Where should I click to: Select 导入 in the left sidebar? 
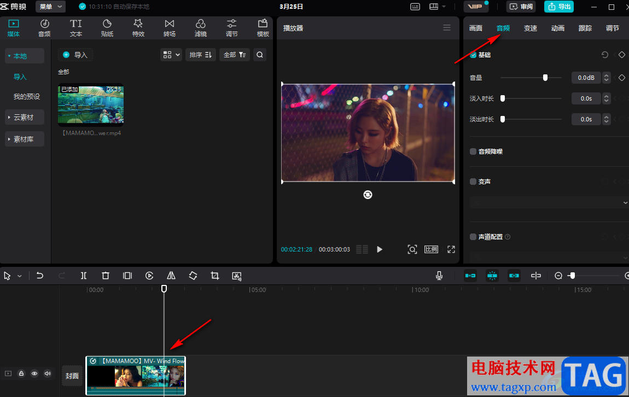point(20,77)
